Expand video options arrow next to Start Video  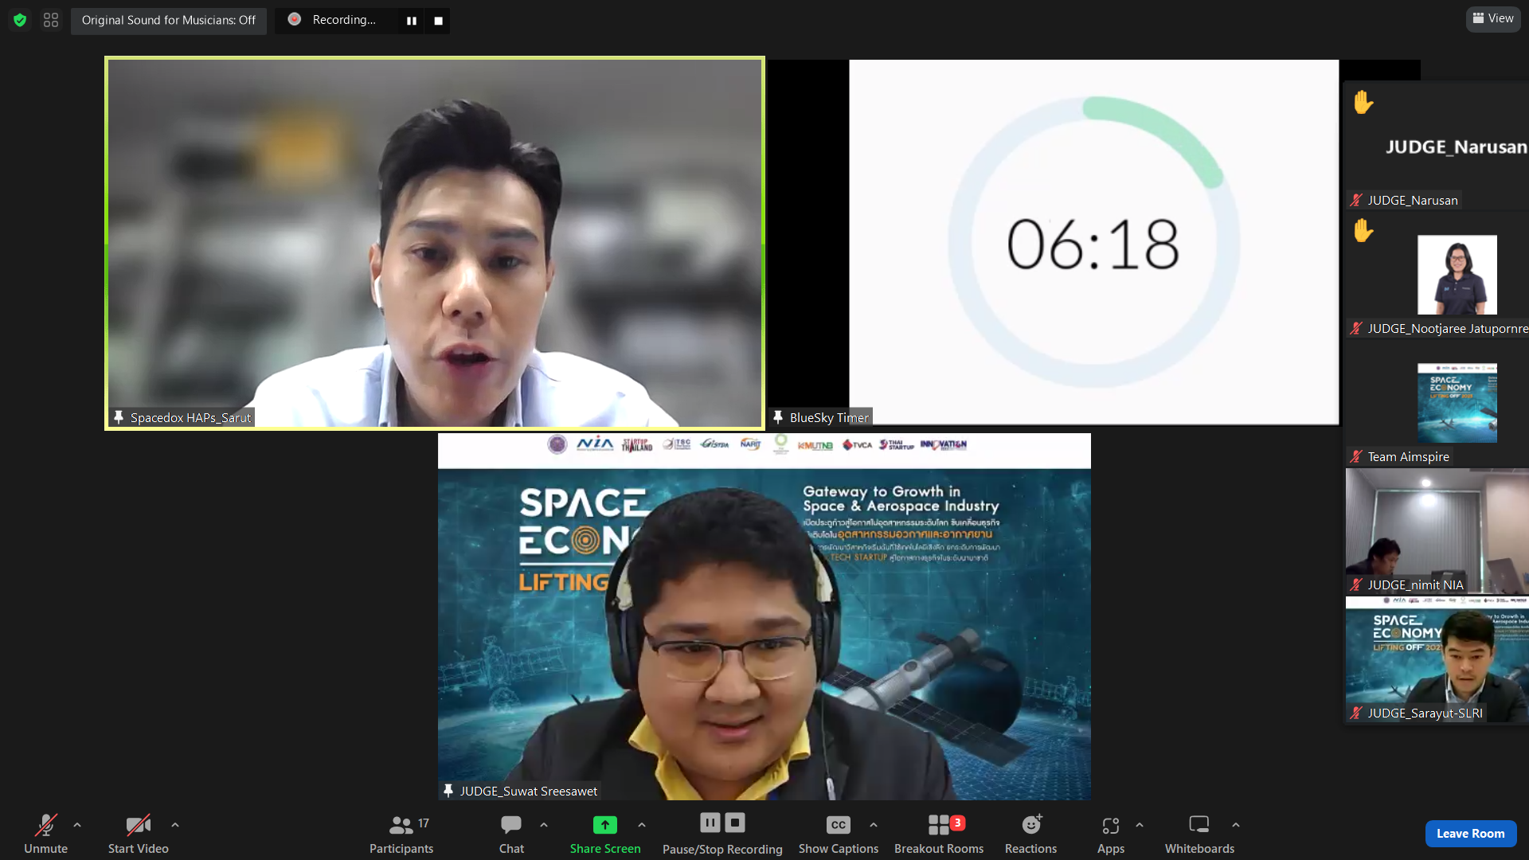(175, 826)
